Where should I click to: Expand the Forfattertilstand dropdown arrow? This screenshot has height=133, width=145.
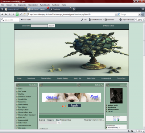103,20
